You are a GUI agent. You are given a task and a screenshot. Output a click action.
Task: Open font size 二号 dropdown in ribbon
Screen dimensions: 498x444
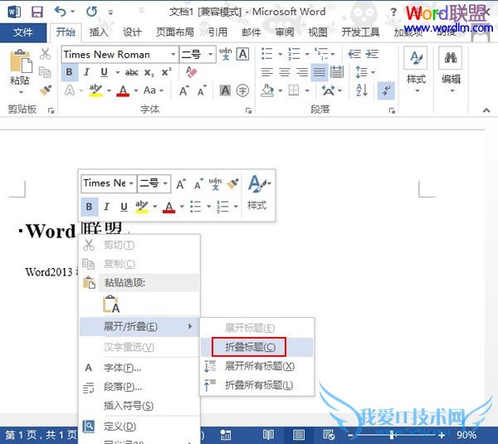210,54
